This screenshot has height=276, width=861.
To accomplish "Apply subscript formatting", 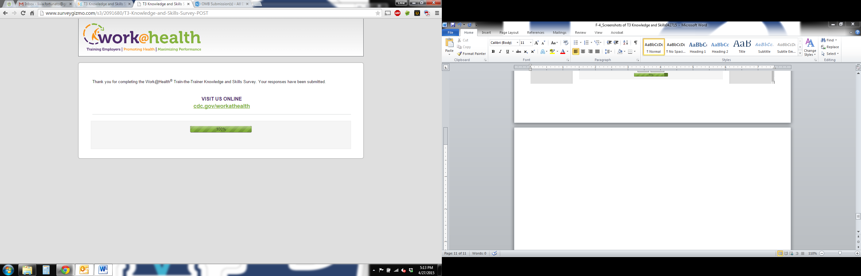I will pos(526,52).
